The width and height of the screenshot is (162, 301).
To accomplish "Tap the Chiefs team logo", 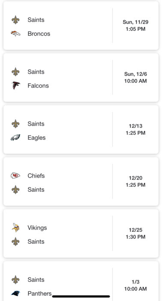I will (15, 175).
